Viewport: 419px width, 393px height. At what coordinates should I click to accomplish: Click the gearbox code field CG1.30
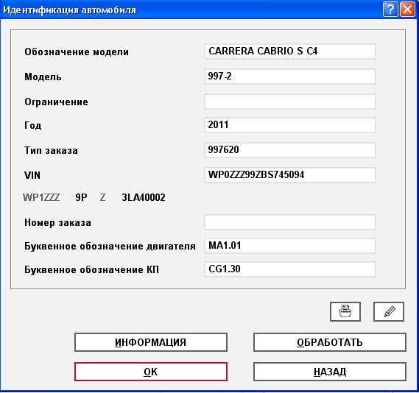(290, 269)
